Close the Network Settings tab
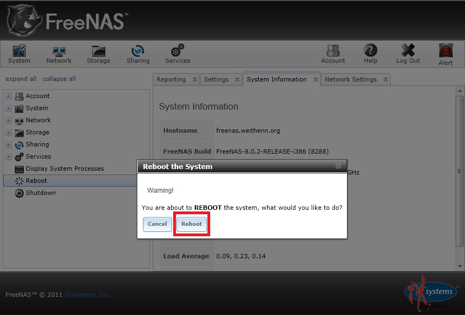Viewport: 465px width, 315px height. click(385, 79)
